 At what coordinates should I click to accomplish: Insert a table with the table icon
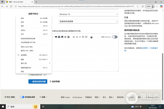point(68,37)
